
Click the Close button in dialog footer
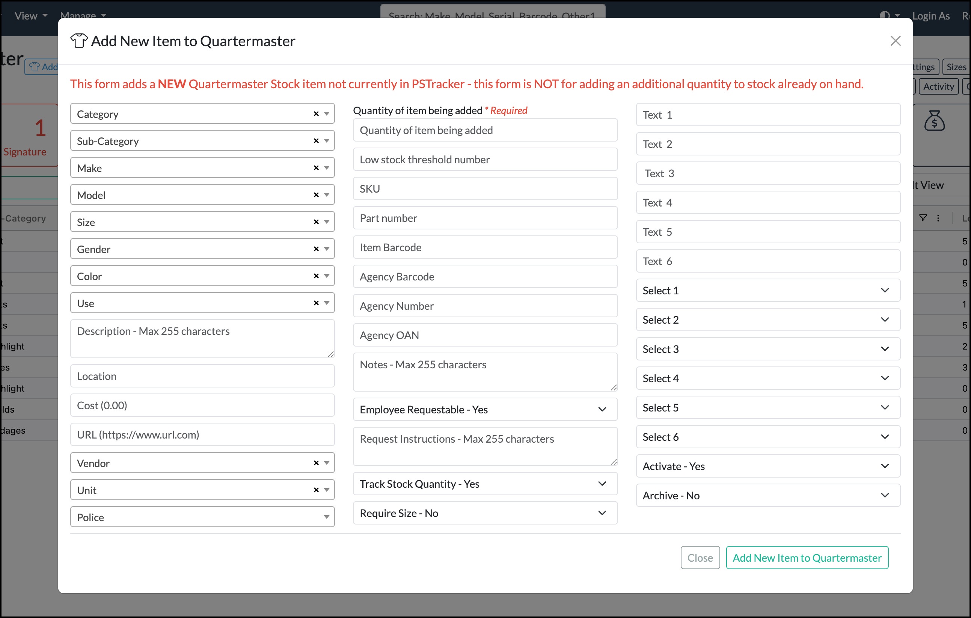[x=700, y=558]
